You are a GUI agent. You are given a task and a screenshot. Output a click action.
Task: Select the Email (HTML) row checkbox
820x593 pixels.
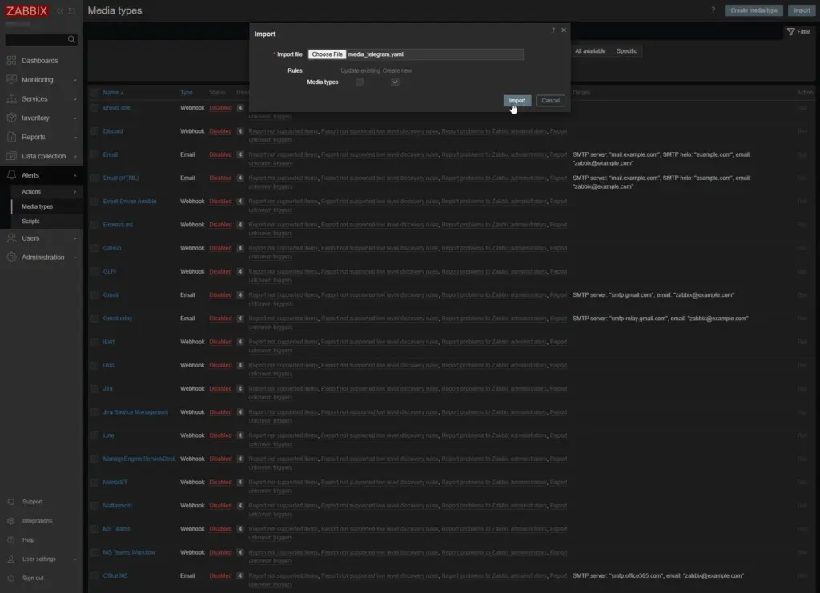tap(94, 178)
